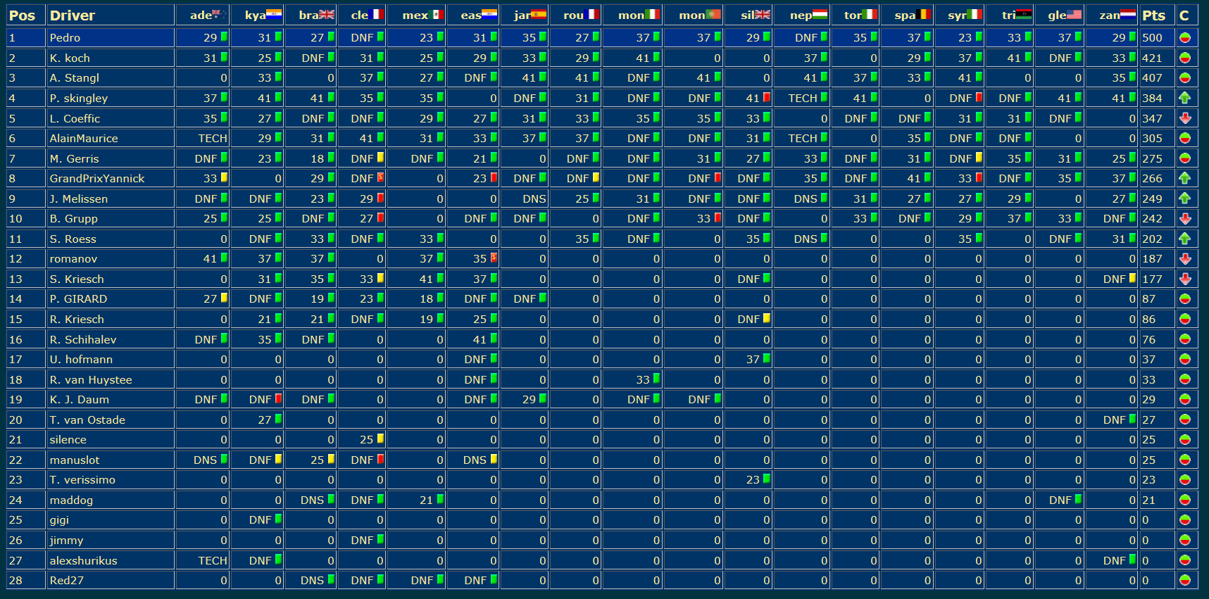
Task: Click the Belgian flag in the spa header
Action: coord(925,14)
